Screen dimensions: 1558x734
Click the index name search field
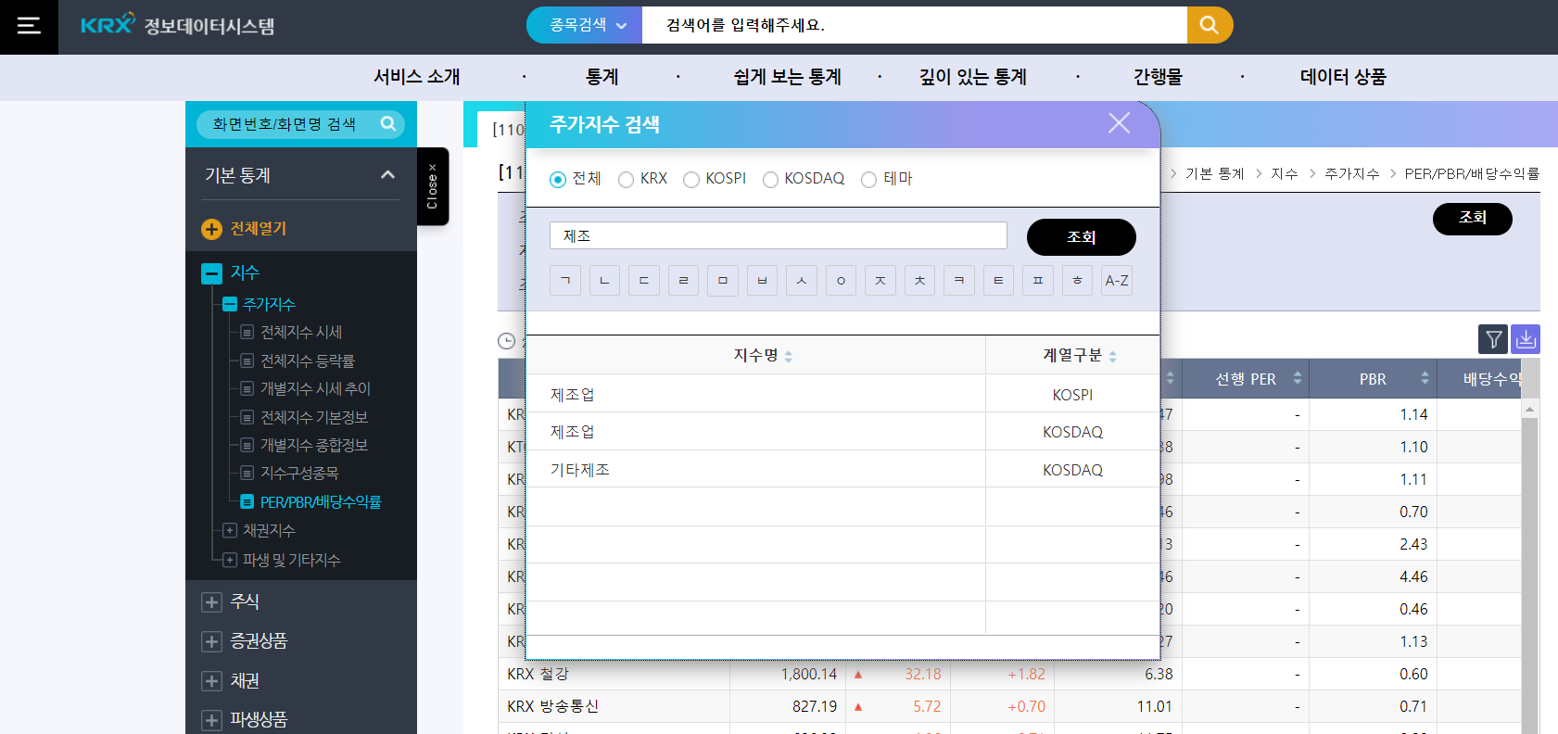[779, 235]
